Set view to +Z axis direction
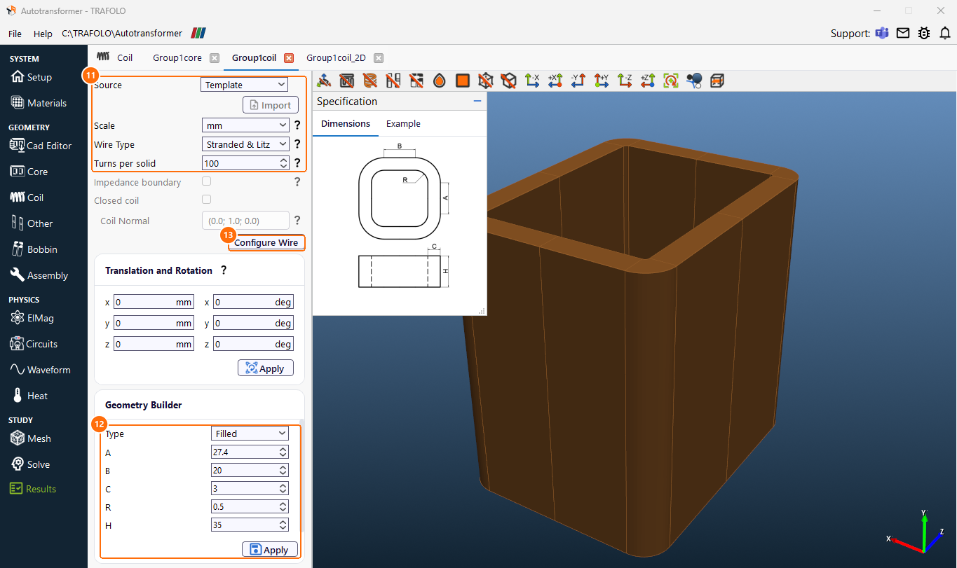The height and width of the screenshot is (568, 957). click(648, 81)
